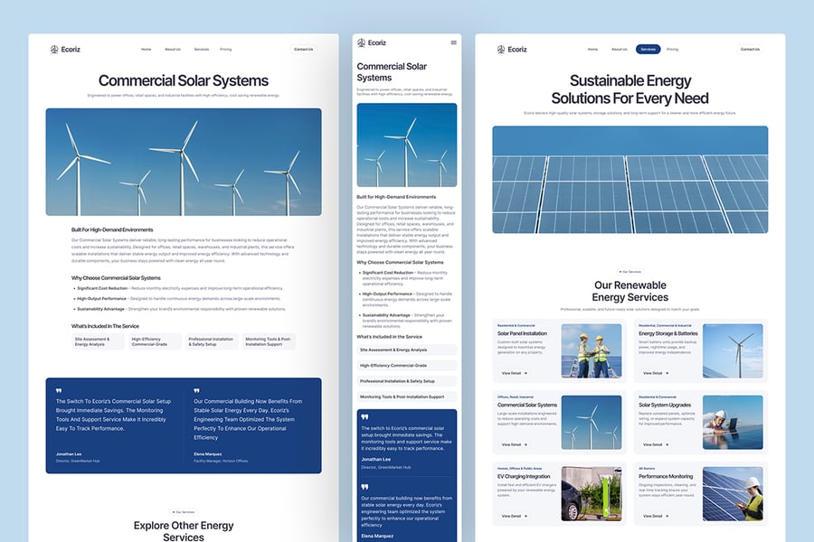Open About Us in Commercial Solar desktop page nav

coord(173,50)
